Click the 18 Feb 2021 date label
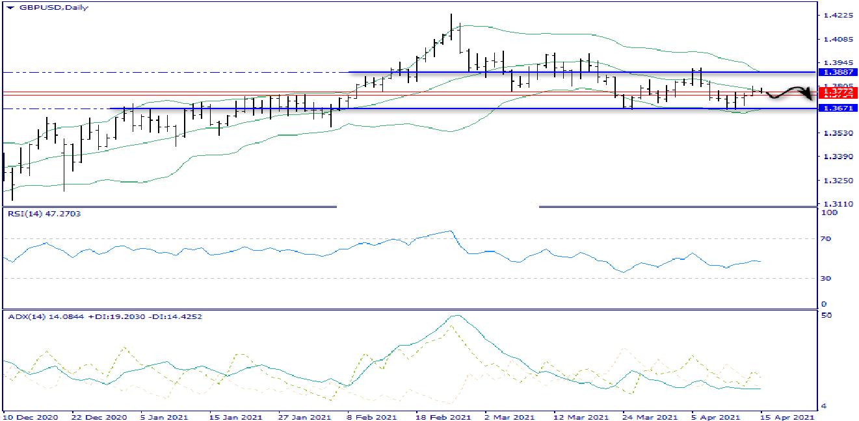 coord(443,416)
